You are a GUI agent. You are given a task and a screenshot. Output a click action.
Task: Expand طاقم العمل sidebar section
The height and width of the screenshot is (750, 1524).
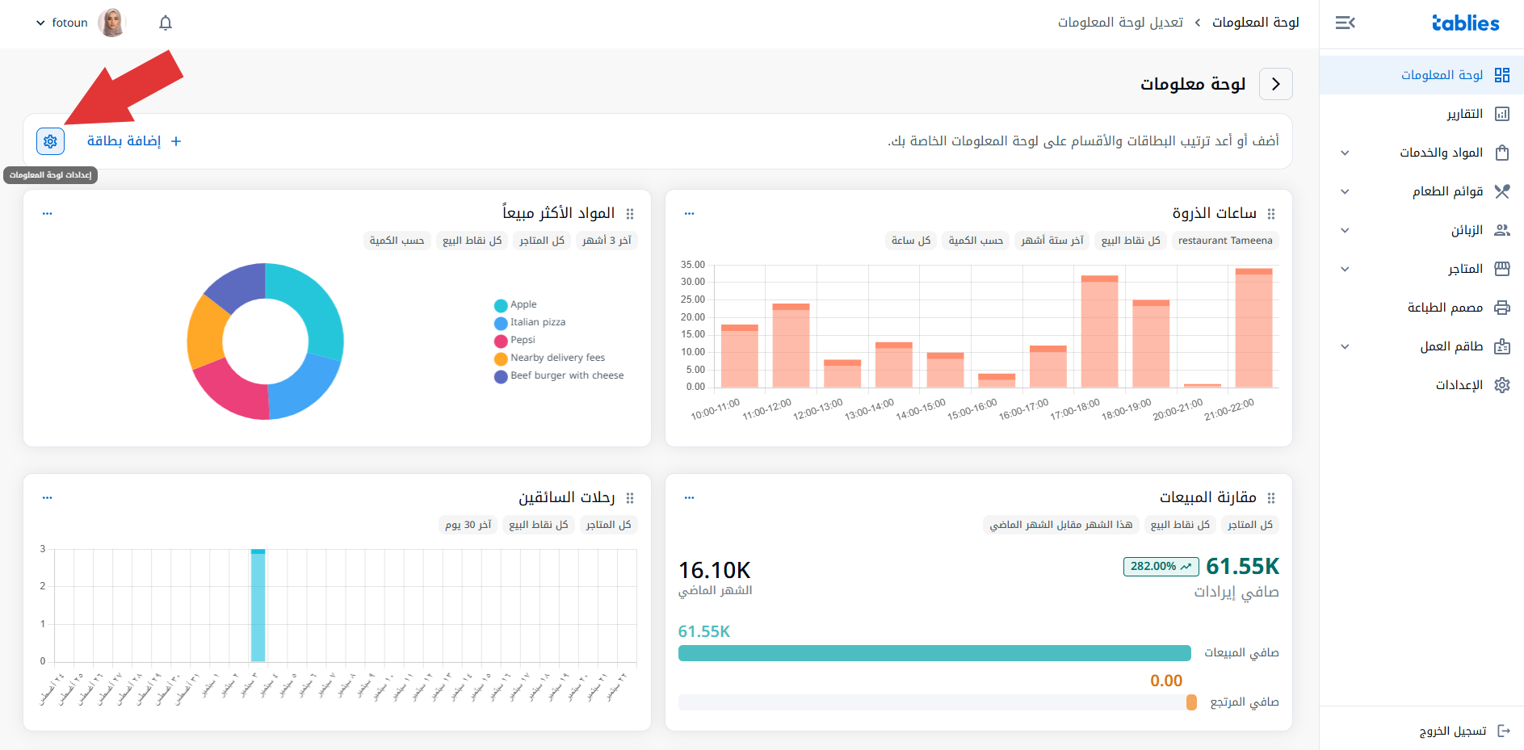[x=1345, y=346]
